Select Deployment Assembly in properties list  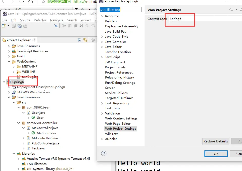tap(122, 26)
